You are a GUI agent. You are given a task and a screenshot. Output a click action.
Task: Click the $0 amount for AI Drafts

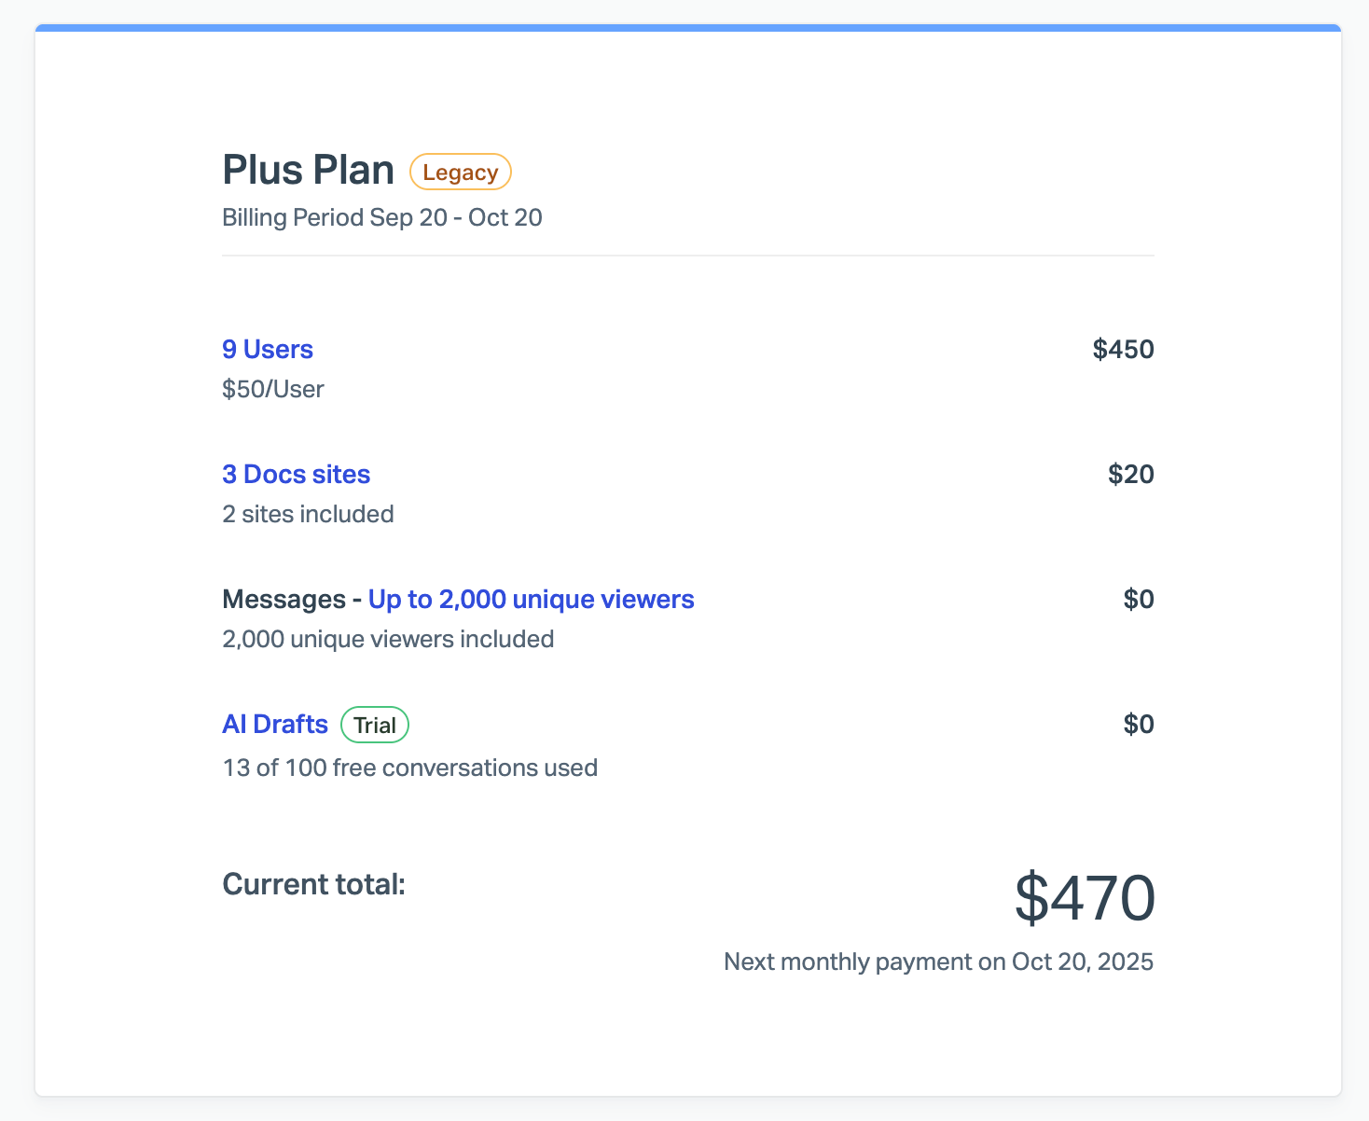click(1138, 725)
